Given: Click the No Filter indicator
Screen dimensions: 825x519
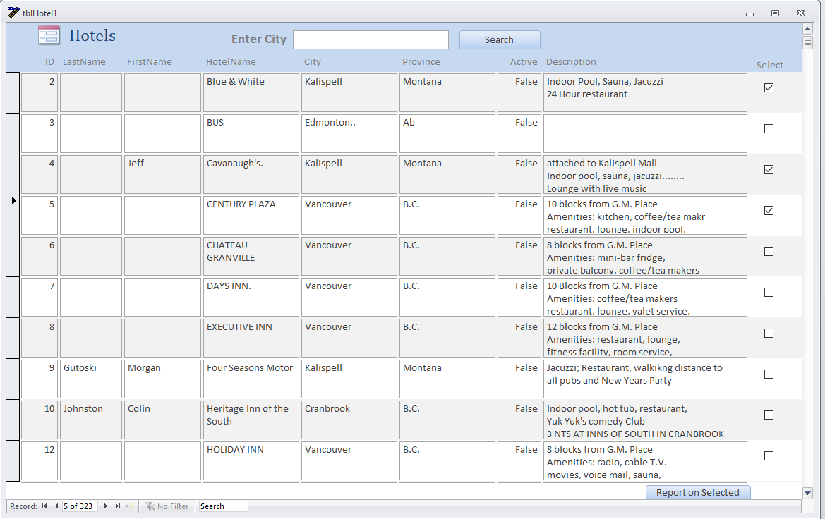Looking at the screenshot, I should tap(167, 506).
